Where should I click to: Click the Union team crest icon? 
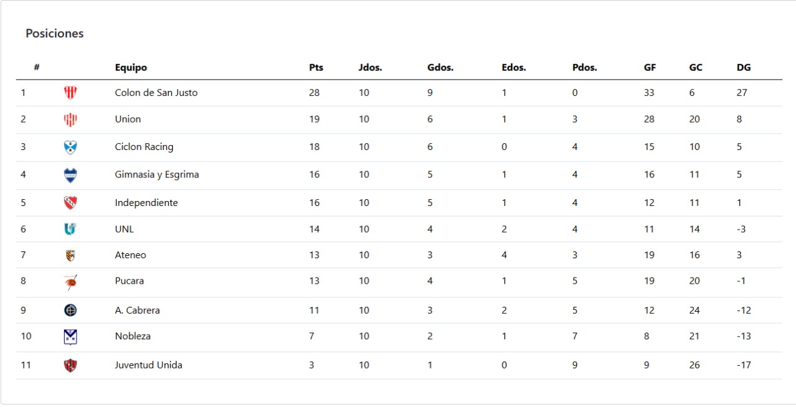tap(70, 119)
